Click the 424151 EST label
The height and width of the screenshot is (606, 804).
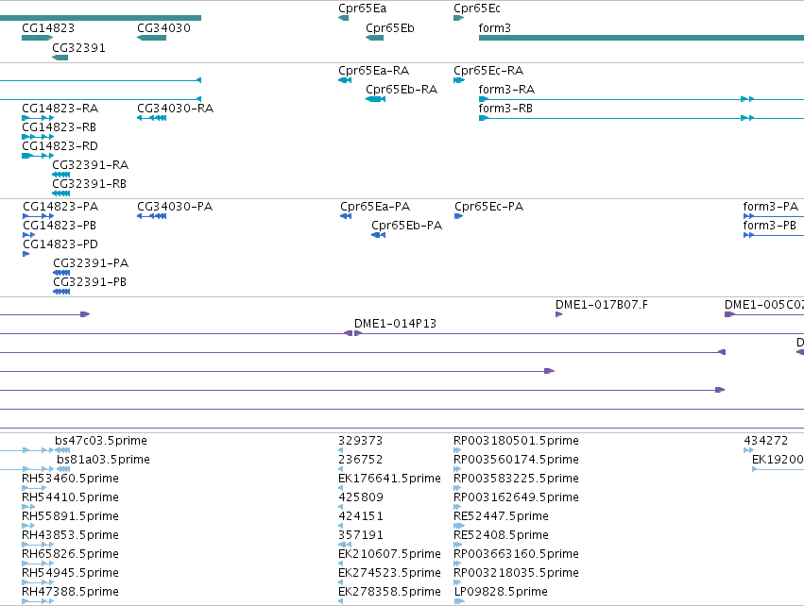coord(361,516)
